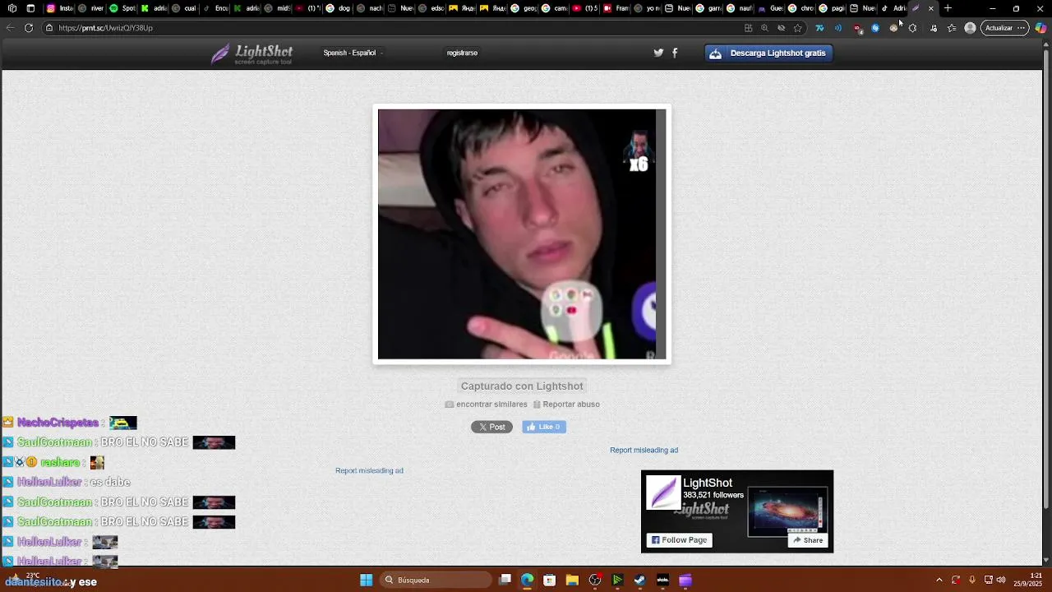Viewport: 1052px width, 592px height.
Task: Open Steam from the taskbar
Action: coord(639,580)
